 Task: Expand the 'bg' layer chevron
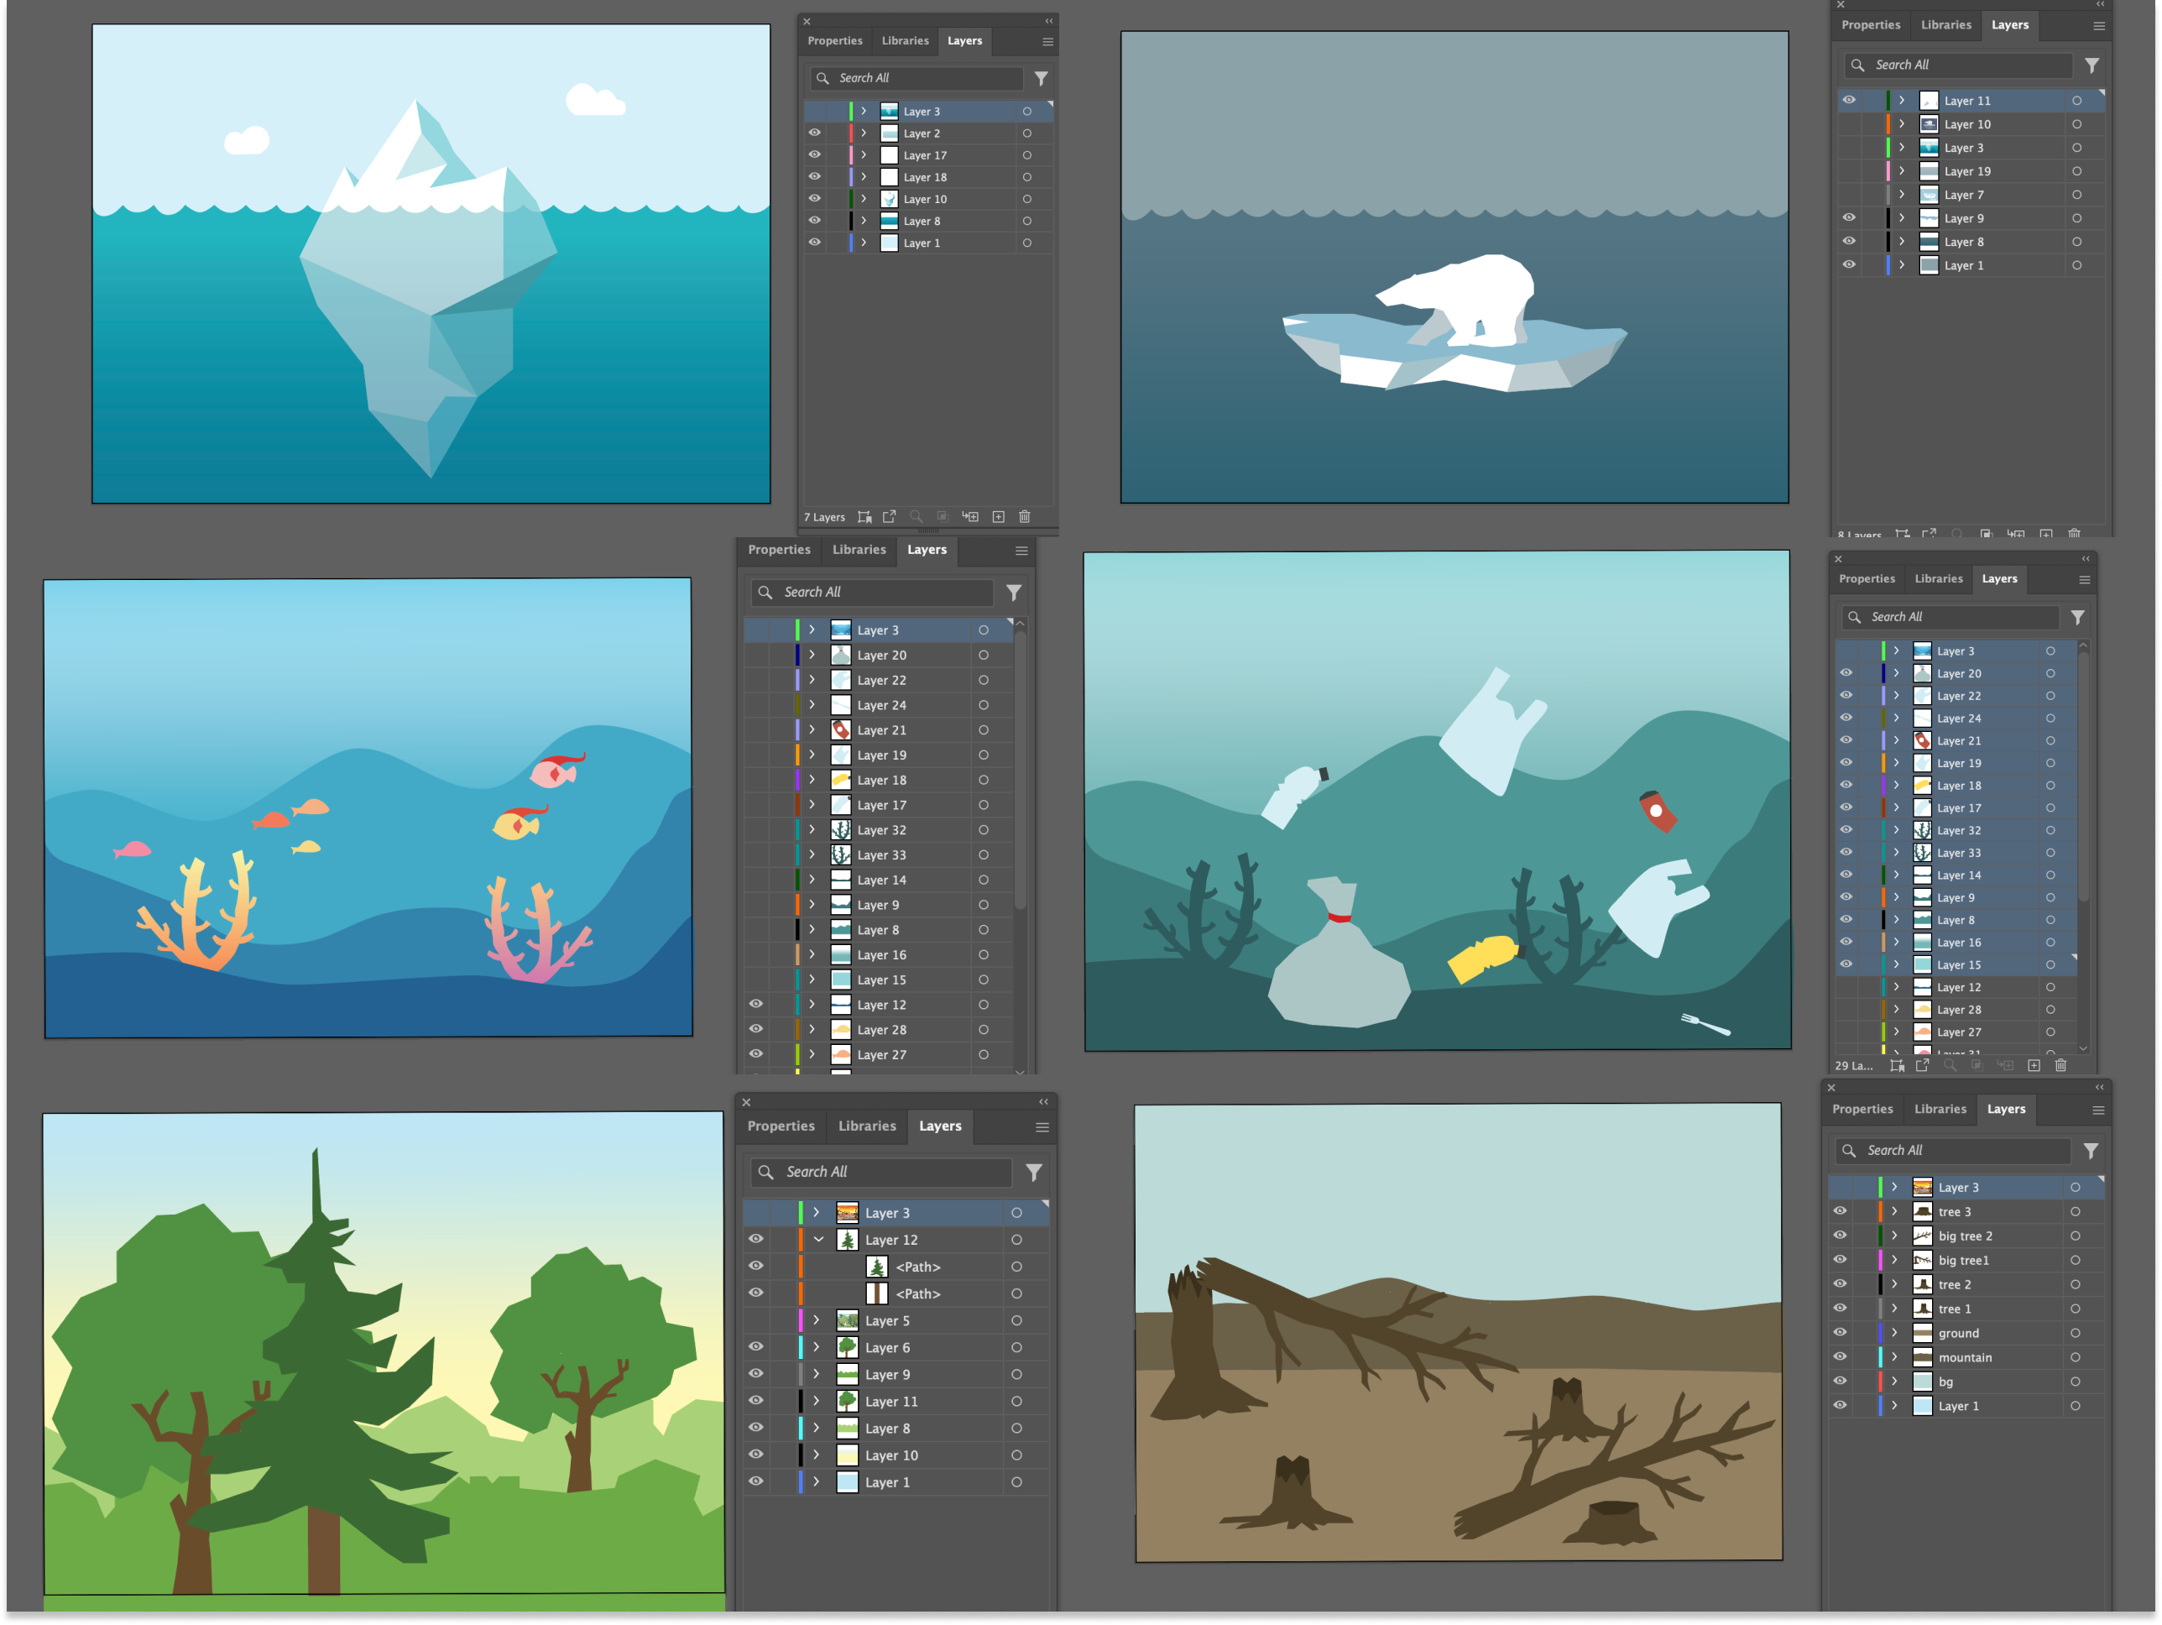click(x=1894, y=1381)
